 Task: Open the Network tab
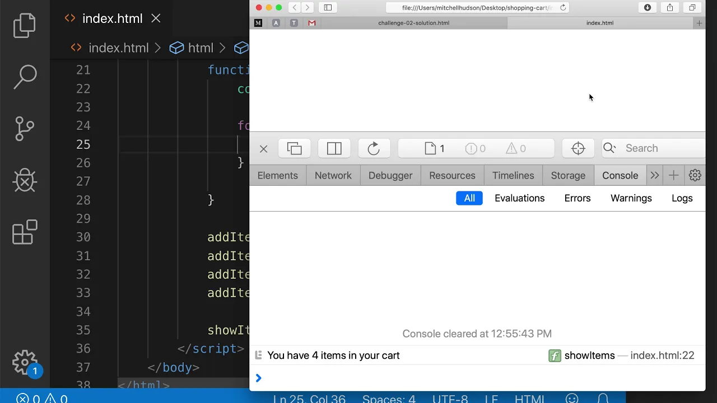pos(333,175)
